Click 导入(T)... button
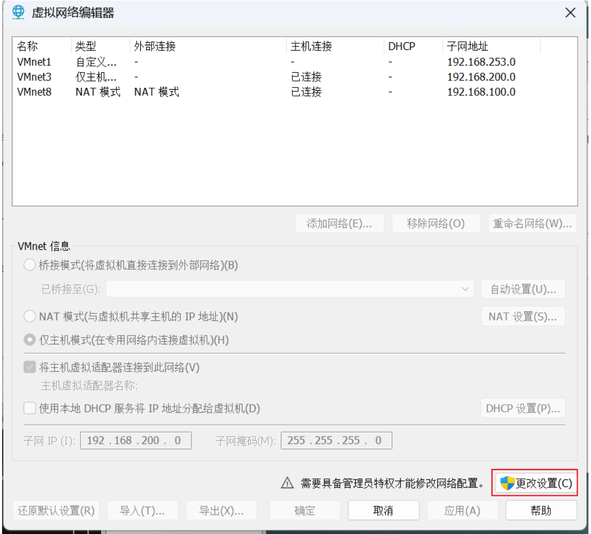The height and width of the screenshot is (534, 591). [x=142, y=511]
